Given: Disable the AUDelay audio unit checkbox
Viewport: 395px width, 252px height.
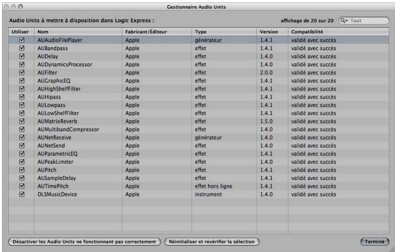Looking at the screenshot, I should 22,56.
